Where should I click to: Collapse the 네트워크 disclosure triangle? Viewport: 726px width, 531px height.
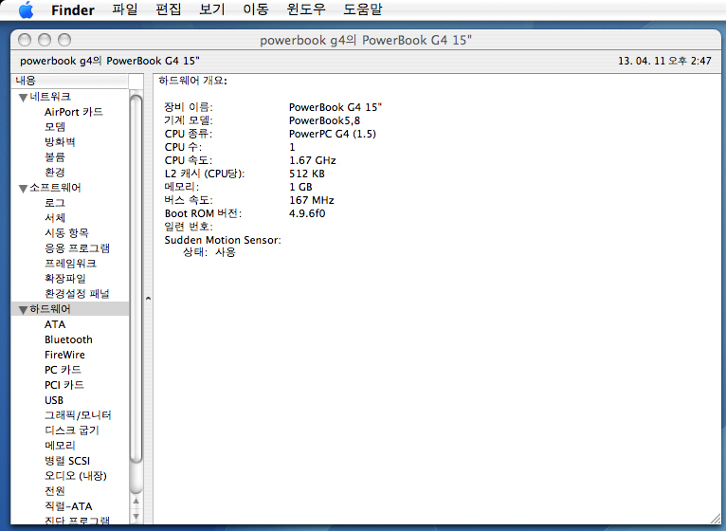(x=23, y=98)
